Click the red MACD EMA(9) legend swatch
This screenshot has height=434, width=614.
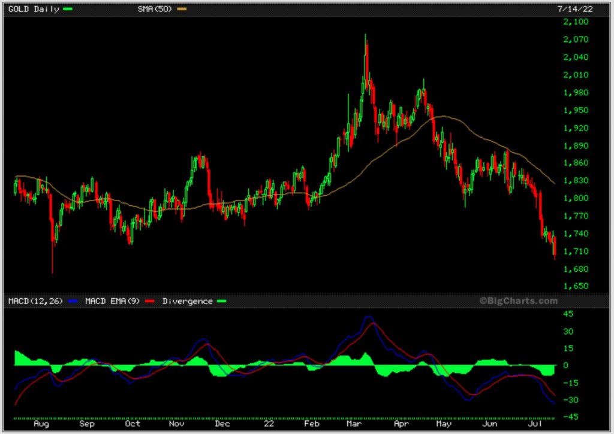click(x=150, y=301)
